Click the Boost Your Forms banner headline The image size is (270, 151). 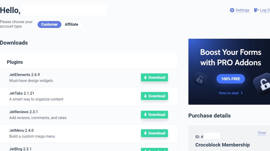click(x=231, y=57)
